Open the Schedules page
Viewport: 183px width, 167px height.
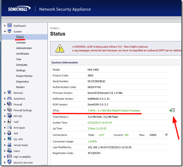coord(22,65)
